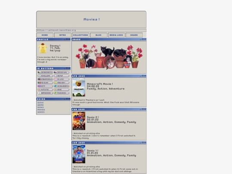Close the GUIDE panel

coord(69,99)
